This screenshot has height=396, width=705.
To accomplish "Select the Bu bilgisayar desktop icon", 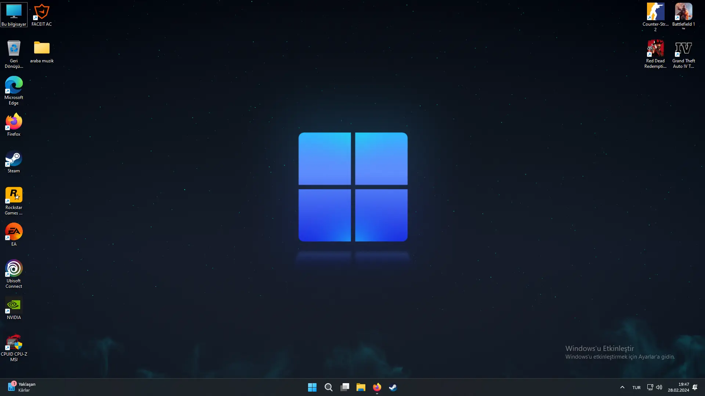I will (14, 15).
